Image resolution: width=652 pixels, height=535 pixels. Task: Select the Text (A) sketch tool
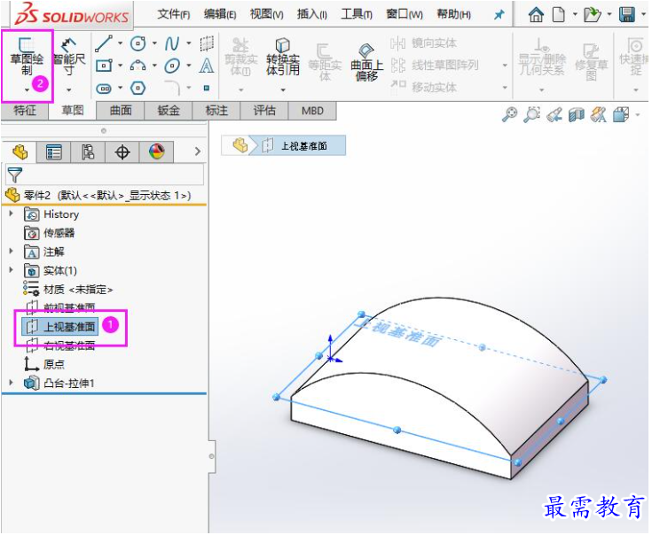pos(207,66)
